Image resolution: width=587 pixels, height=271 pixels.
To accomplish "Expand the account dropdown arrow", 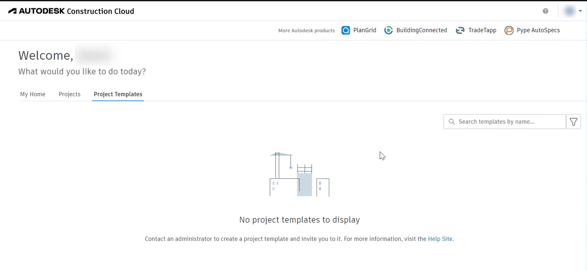I will [x=579, y=10].
